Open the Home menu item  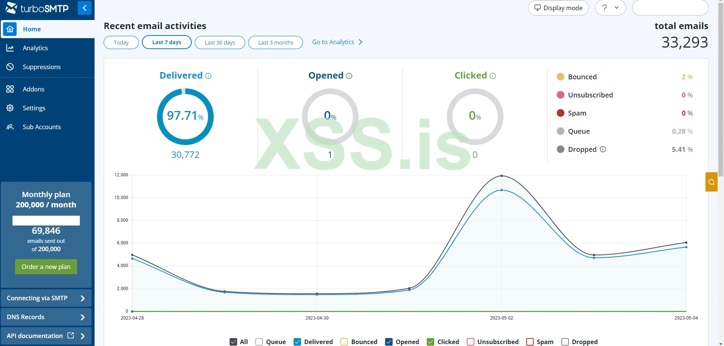47,29
